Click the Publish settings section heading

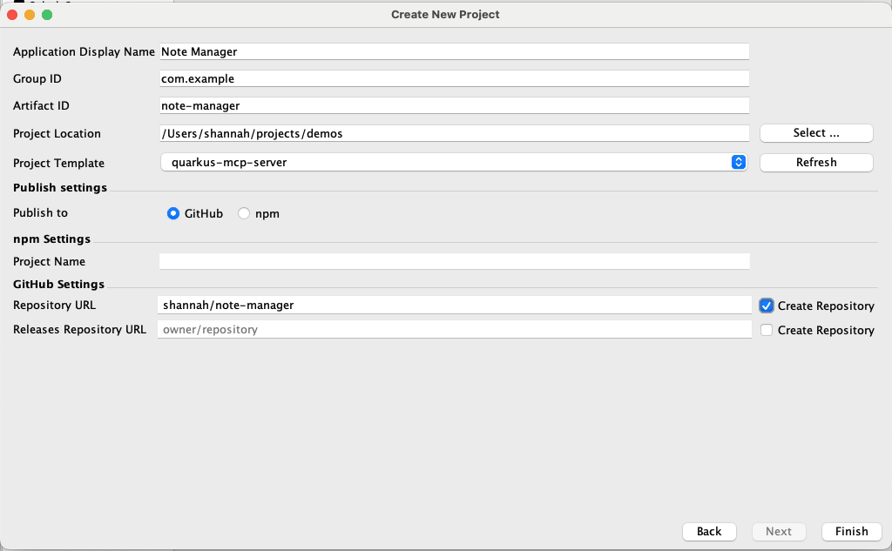(60, 188)
